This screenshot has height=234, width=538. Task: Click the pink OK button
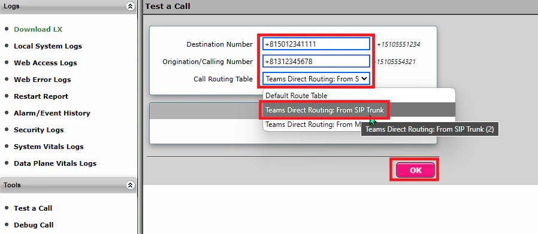416,171
